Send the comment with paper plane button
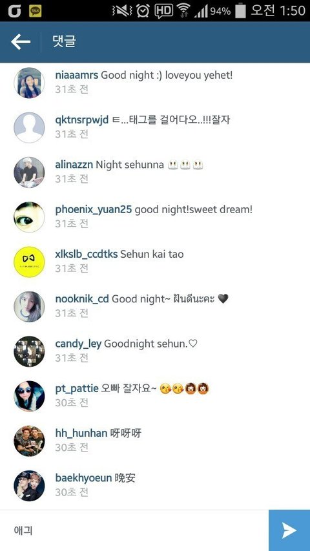This screenshot has width=310, height=551. (x=289, y=530)
